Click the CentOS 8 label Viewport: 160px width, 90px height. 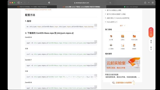pos(28,82)
